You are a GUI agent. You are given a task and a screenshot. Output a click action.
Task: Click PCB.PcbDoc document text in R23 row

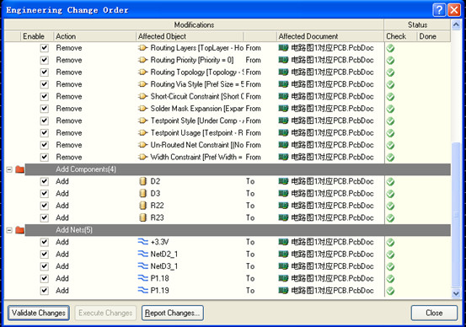tap(332, 218)
